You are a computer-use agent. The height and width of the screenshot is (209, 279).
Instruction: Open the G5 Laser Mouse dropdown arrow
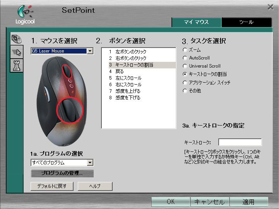tap(90, 51)
